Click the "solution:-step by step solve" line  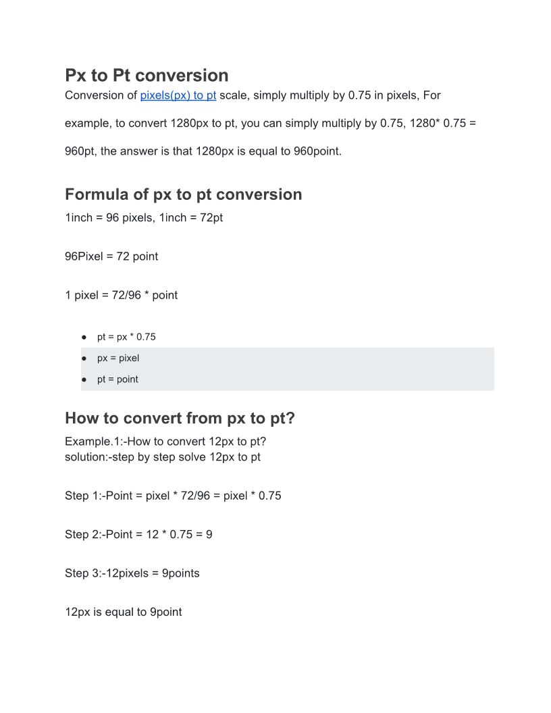162,457
